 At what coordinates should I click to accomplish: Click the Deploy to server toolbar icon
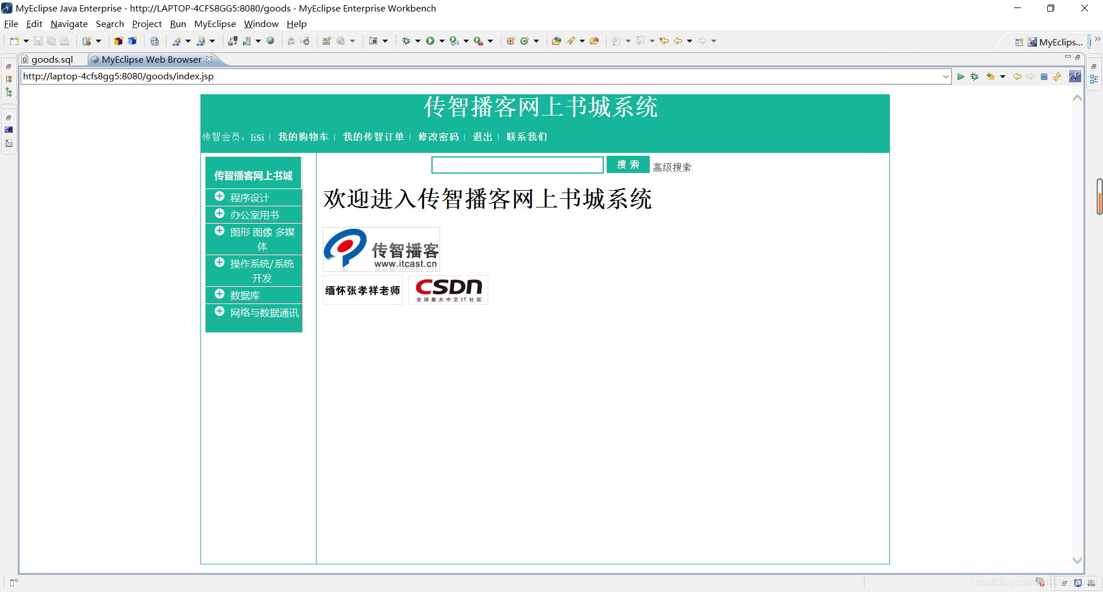click(x=233, y=41)
